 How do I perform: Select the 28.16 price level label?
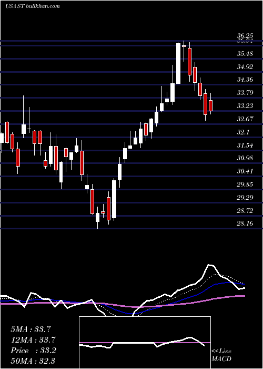tap(245, 224)
